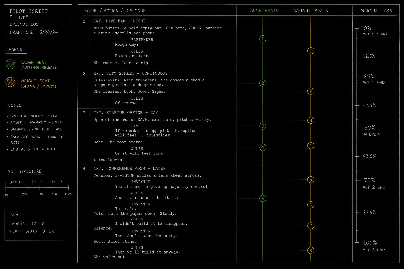This screenshot has height=269, width=404.
Task: Click laugh beat marker 5
Action: pyautogui.click(x=262, y=199)
